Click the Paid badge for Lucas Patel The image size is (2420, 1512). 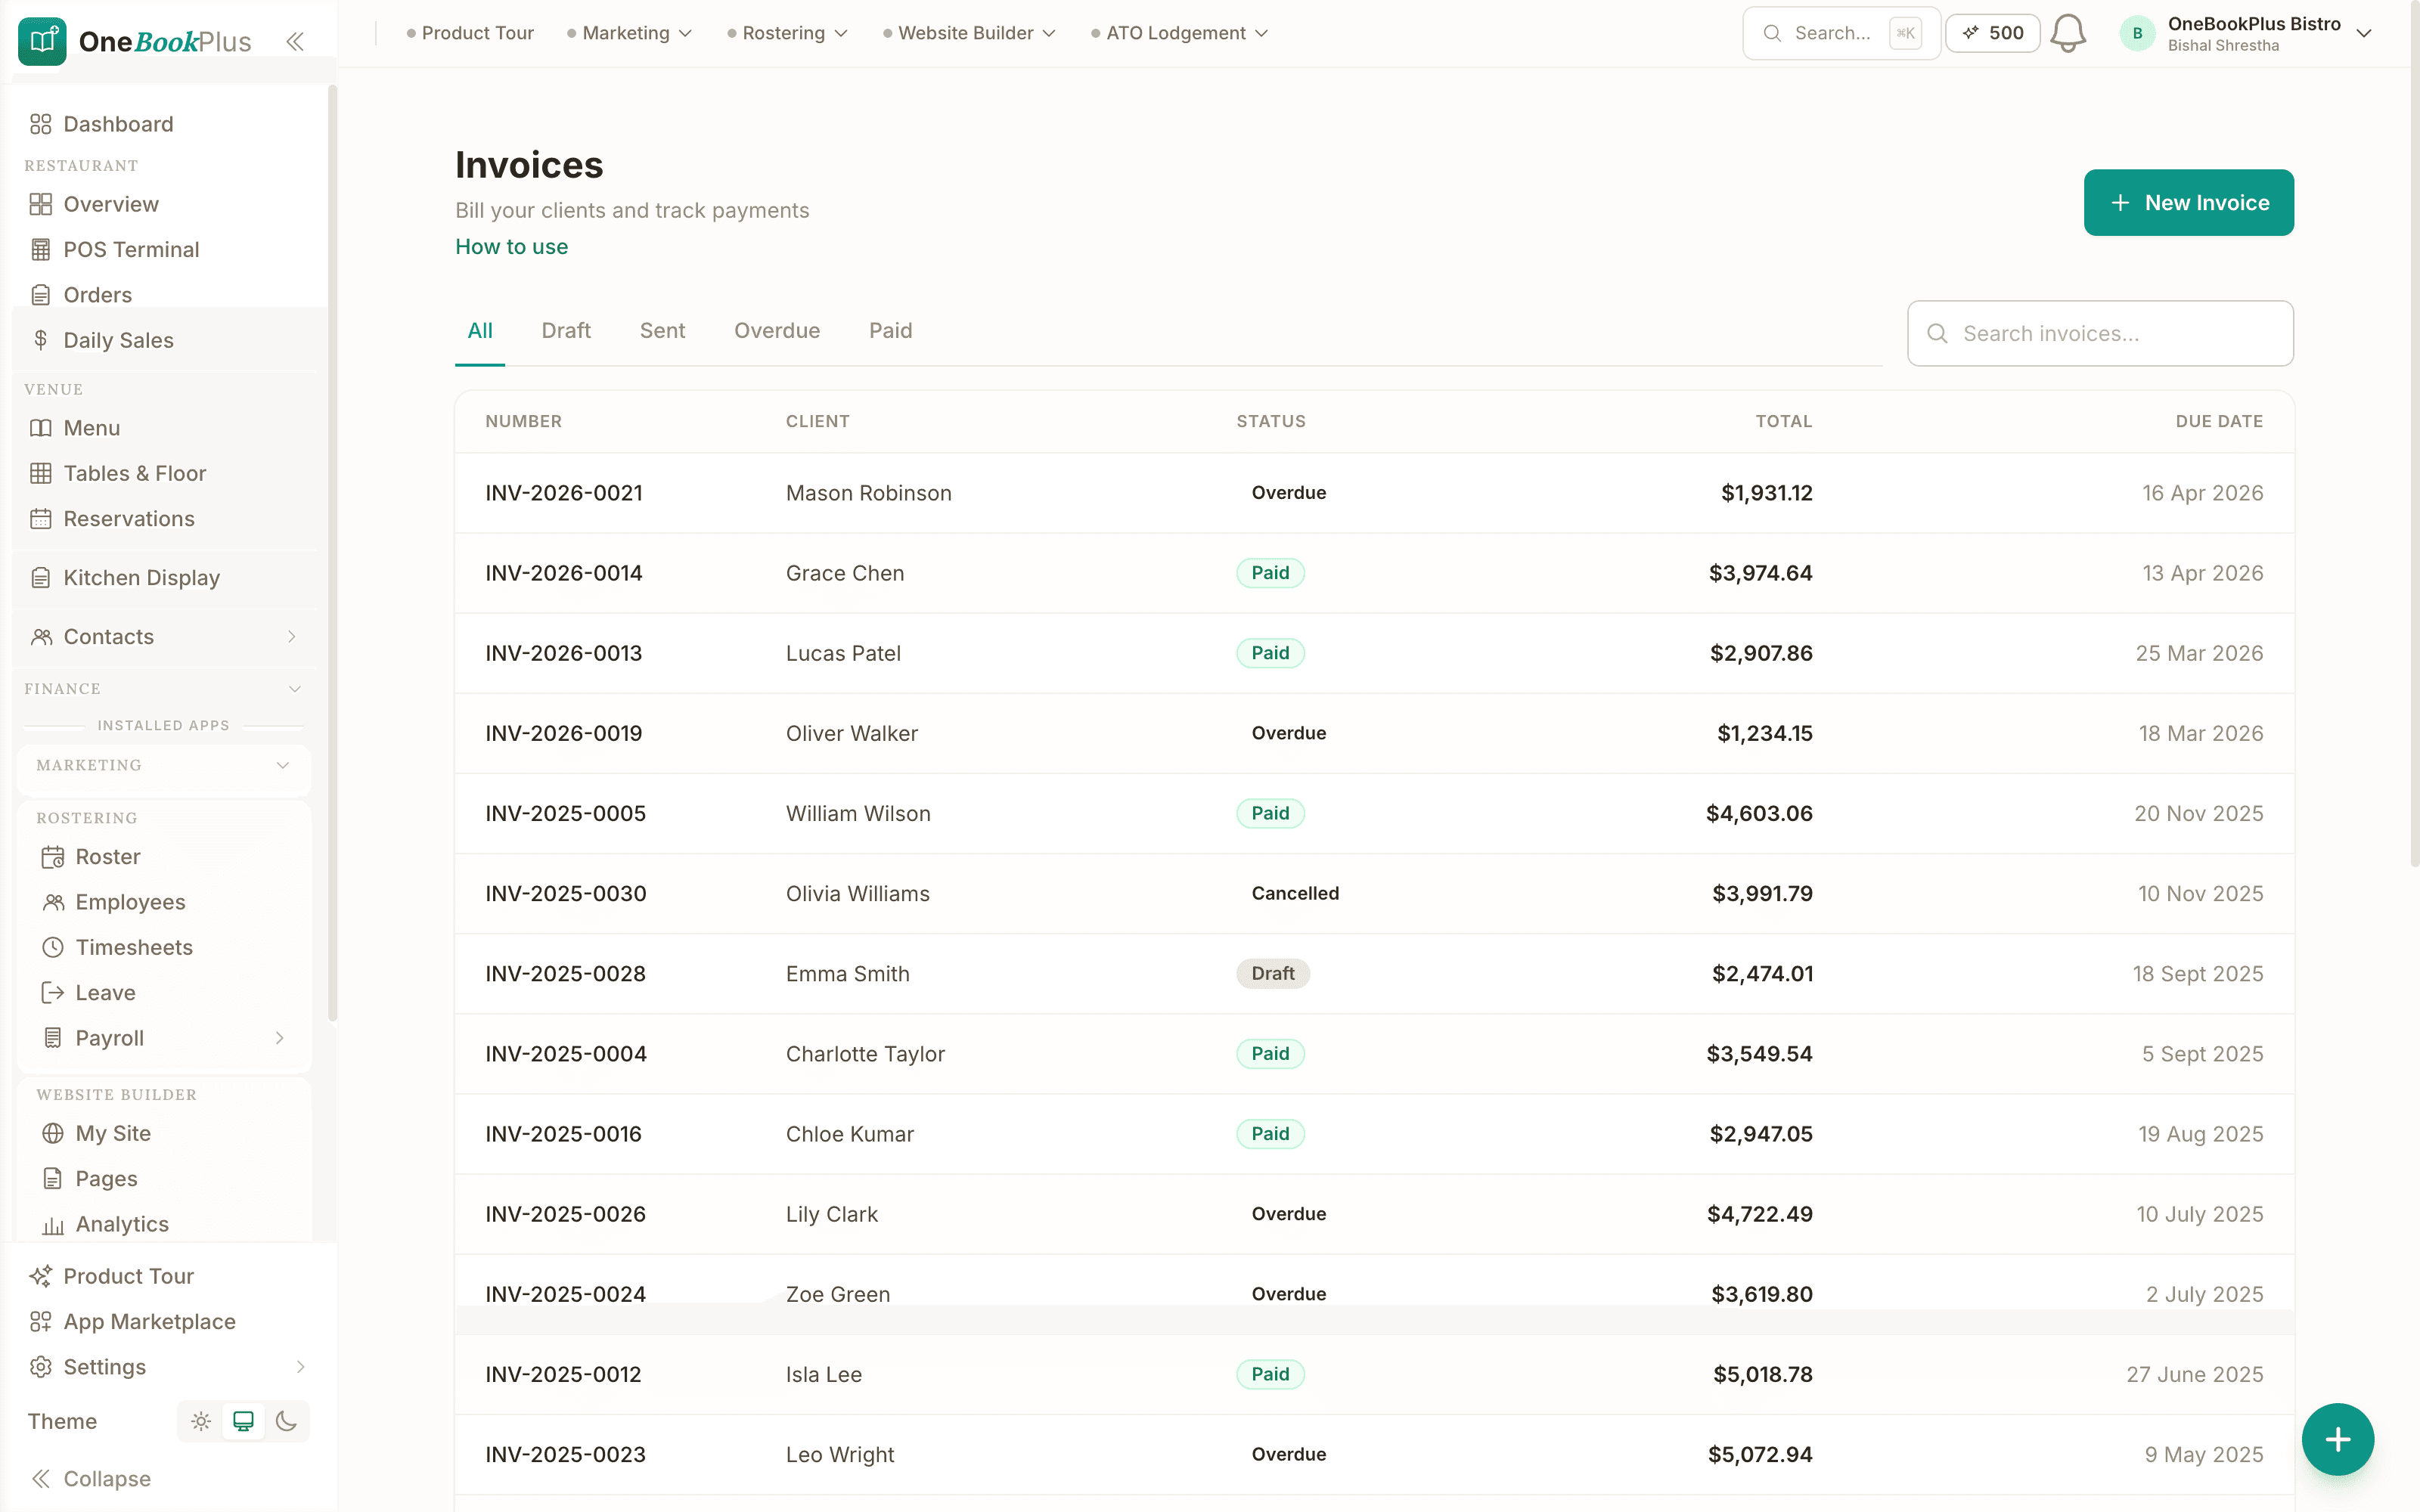click(1270, 653)
